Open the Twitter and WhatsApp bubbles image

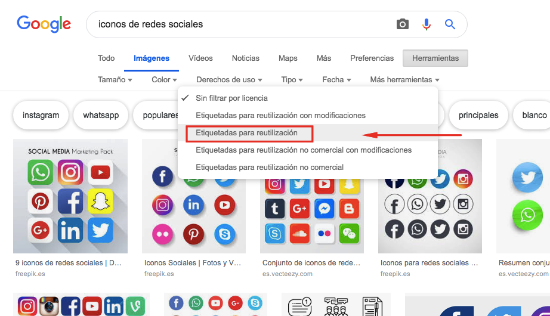point(523,196)
